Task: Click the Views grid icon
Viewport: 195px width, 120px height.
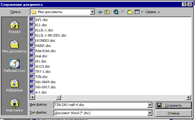Action: point(137,12)
